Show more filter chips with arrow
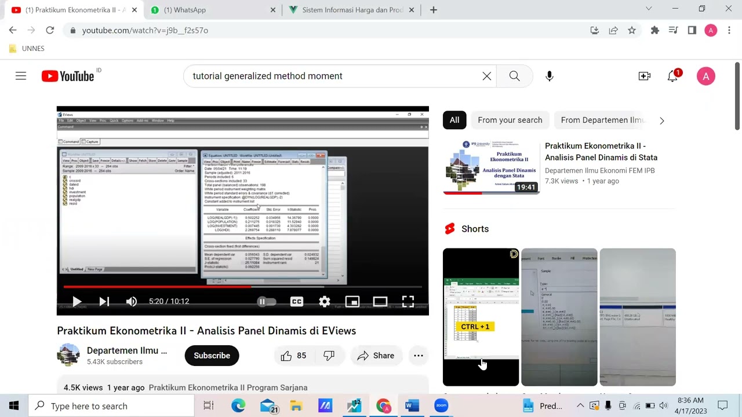The height and width of the screenshot is (417, 742). (x=662, y=120)
